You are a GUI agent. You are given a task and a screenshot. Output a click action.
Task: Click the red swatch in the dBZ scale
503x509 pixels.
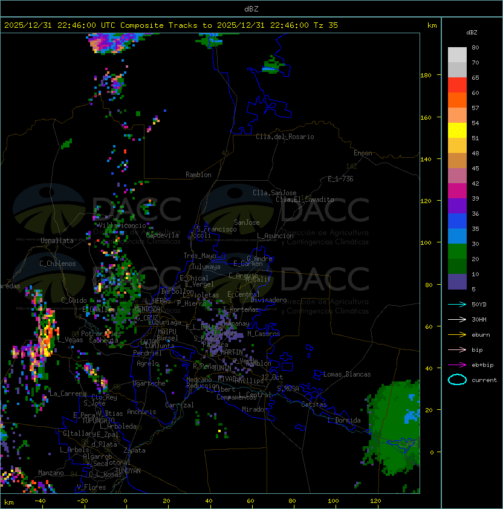(x=457, y=85)
